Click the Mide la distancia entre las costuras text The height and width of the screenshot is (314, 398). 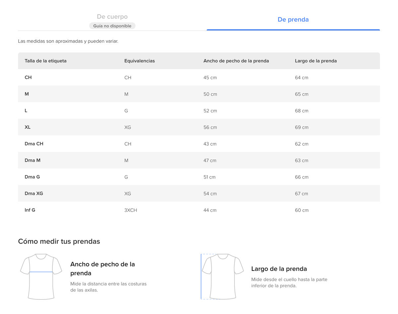108,287
